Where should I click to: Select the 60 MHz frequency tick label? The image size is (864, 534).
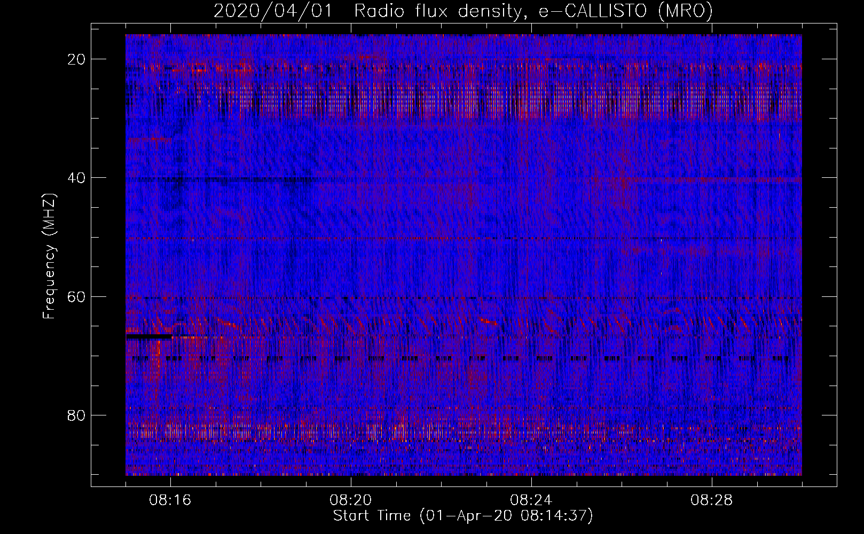coord(77,296)
